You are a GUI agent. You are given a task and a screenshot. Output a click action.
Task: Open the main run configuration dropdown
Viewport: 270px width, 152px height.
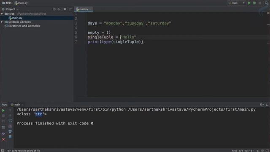(236, 3)
